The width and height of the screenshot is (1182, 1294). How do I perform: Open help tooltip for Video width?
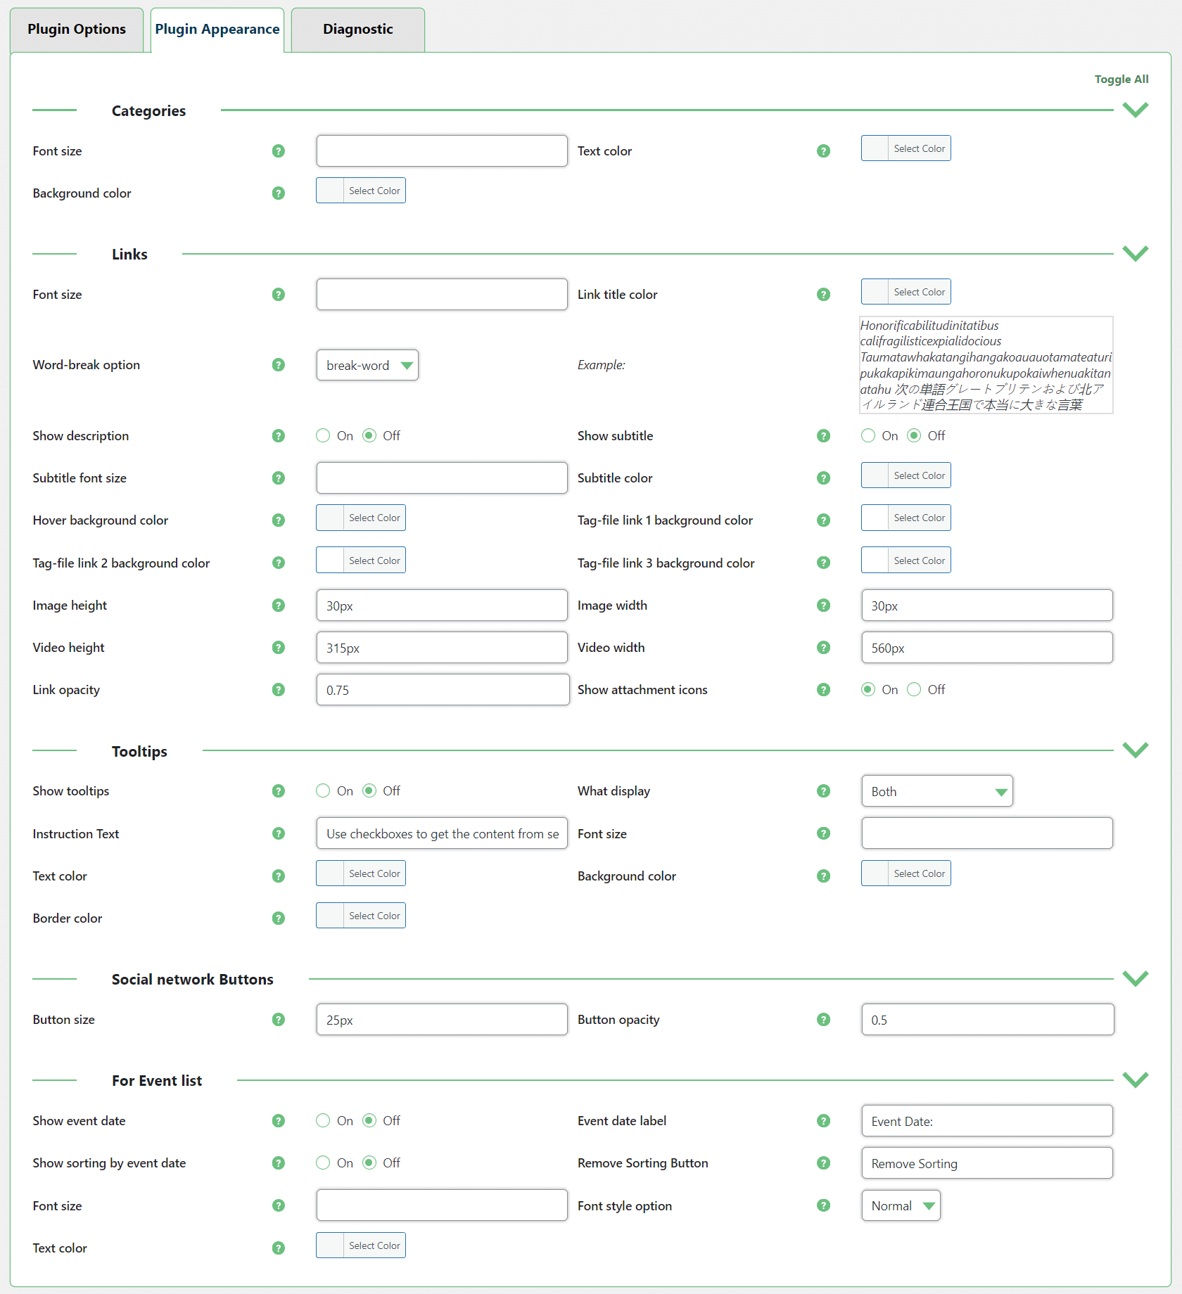pos(823,648)
